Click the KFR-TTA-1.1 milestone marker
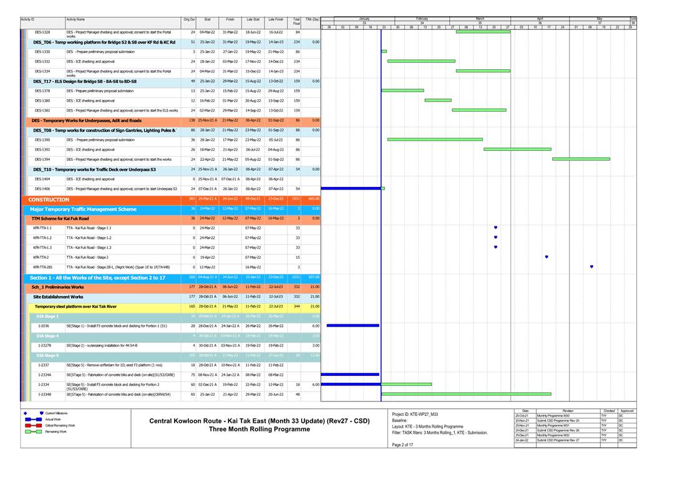The image size is (675, 477). pyautogui.click(x=495, y=228)
